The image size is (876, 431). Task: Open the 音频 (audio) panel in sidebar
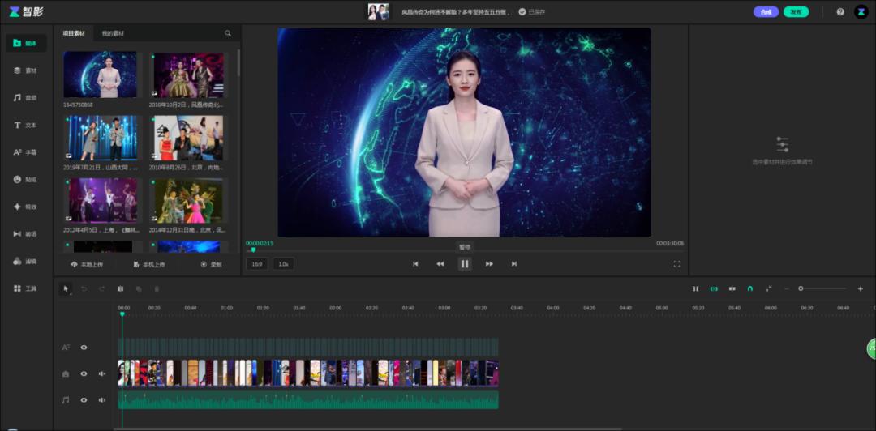25,98
